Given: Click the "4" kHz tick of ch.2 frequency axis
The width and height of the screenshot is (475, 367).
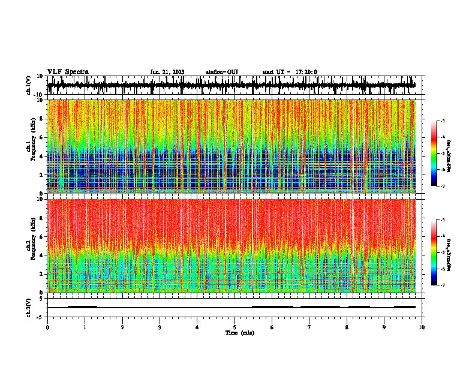Looking at the screenshot, I should [41, 255].
